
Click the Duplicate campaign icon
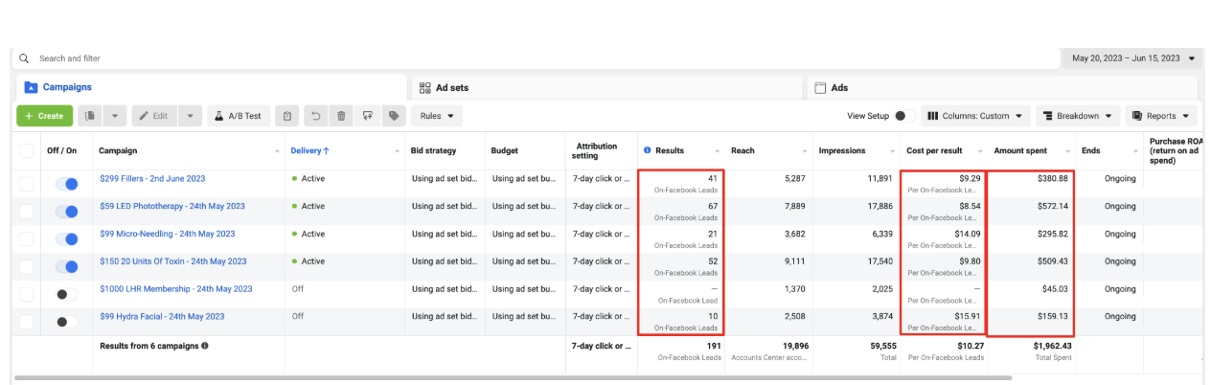(x=90, y=116)
